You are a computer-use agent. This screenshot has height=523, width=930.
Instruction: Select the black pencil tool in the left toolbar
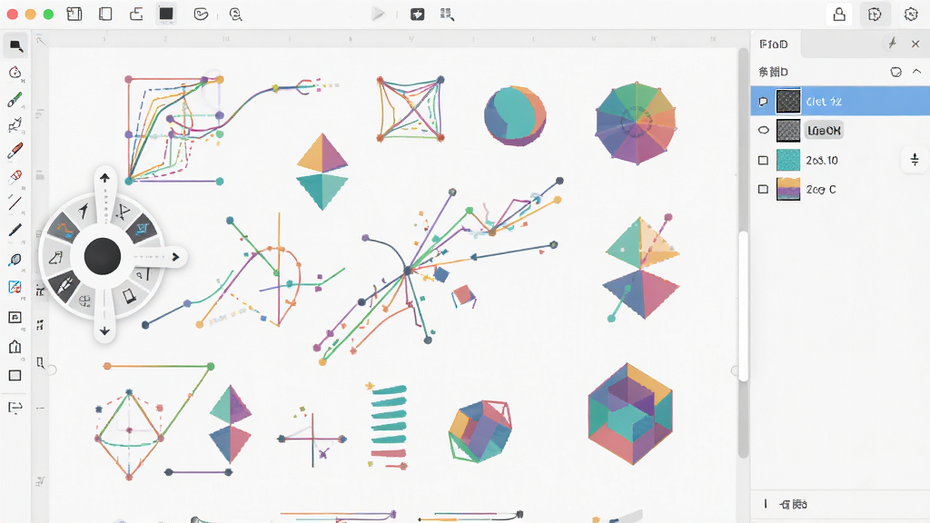coord(15,230)
